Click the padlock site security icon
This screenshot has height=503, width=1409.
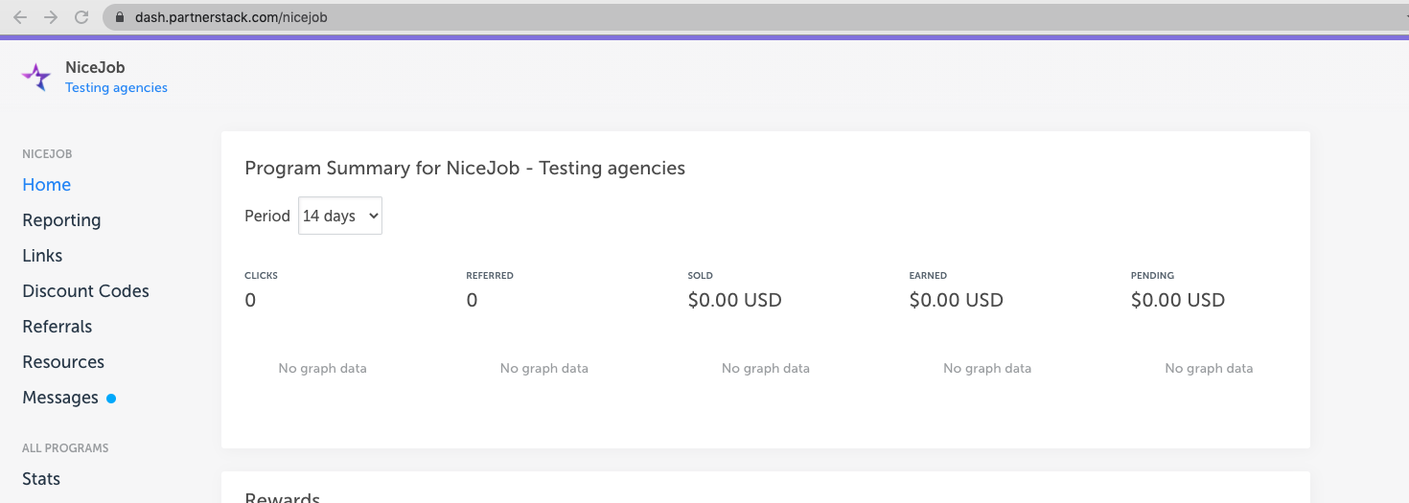[120, 17]
